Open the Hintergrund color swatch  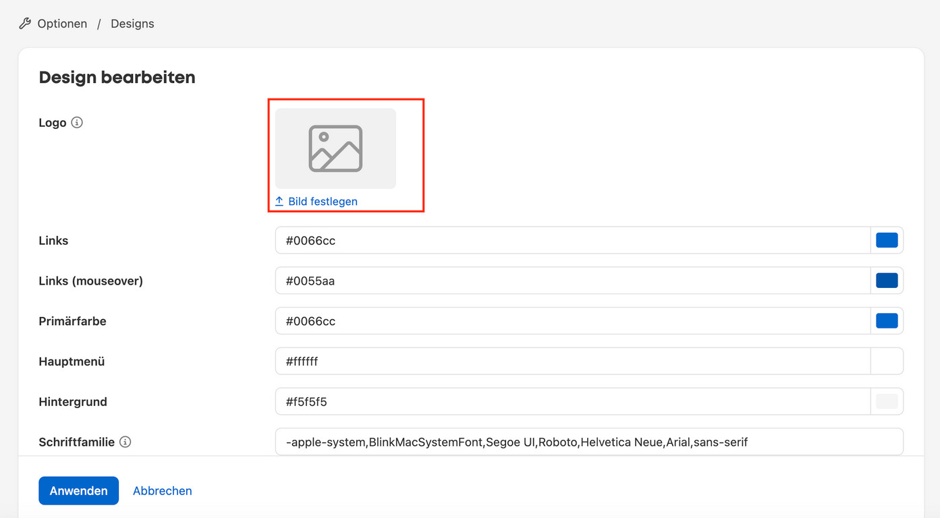pyautogui.click(x=887, y=402)
